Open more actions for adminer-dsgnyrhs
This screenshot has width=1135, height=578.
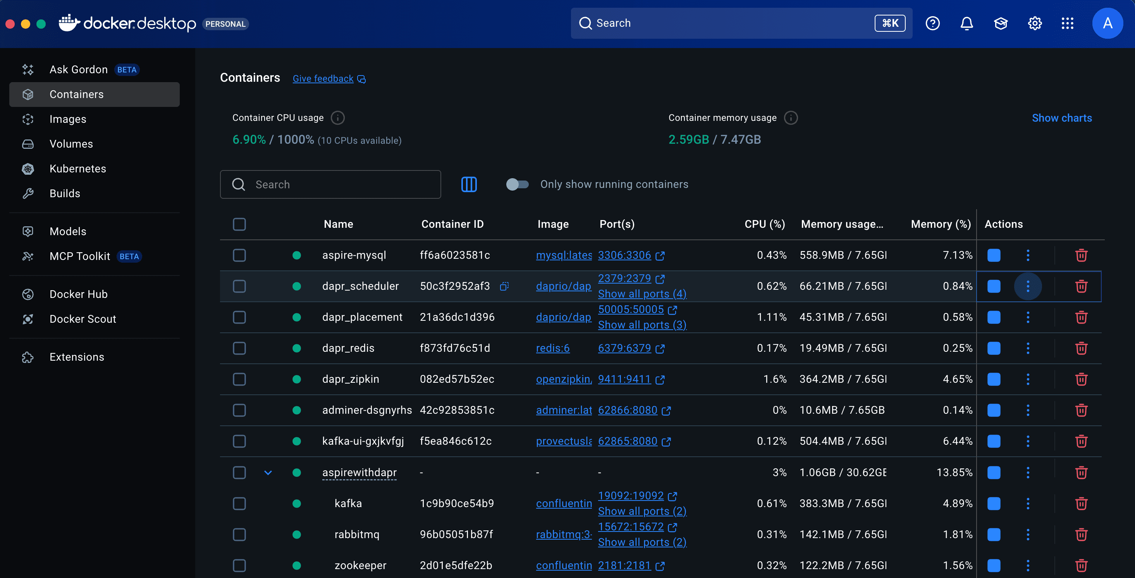pos(1027,410)
